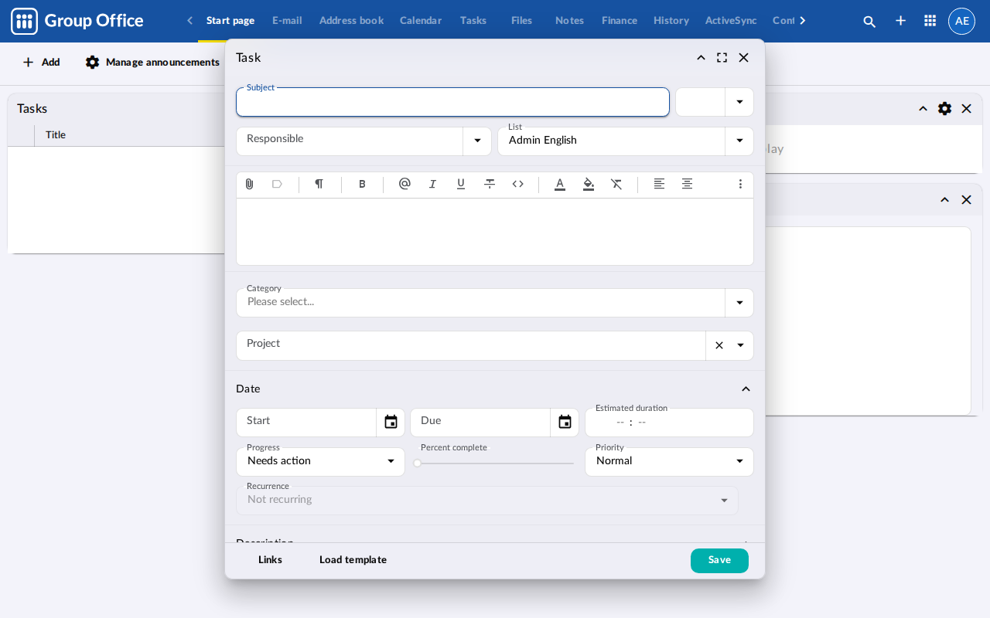Click the Percent complete slider handle
This screenshot has height=618, width=990.
click(418, 463)
